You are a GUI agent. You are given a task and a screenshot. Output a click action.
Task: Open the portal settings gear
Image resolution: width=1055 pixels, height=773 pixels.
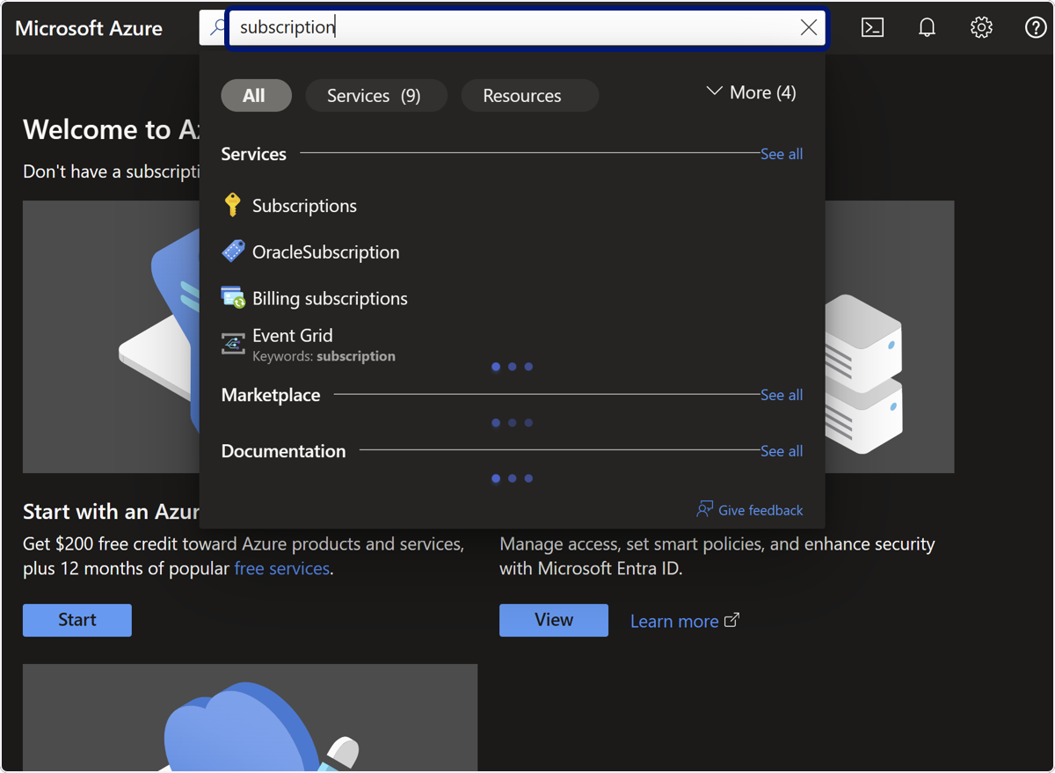(981, 27)
